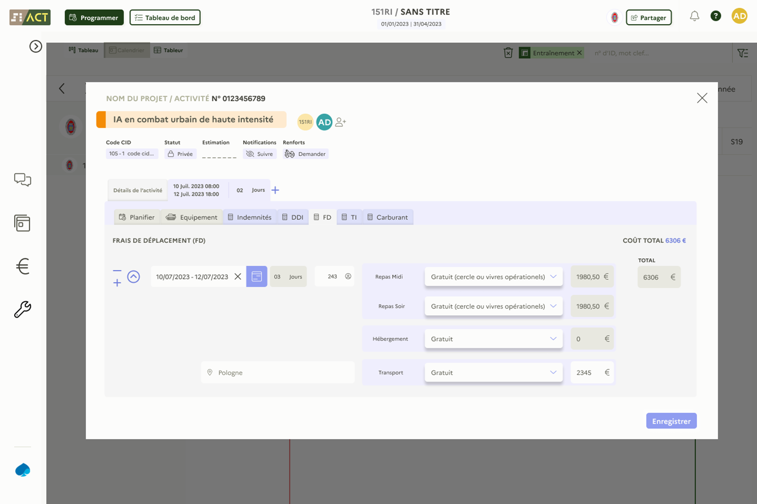
Task: Click the Partager button
Action: [649, 17]
